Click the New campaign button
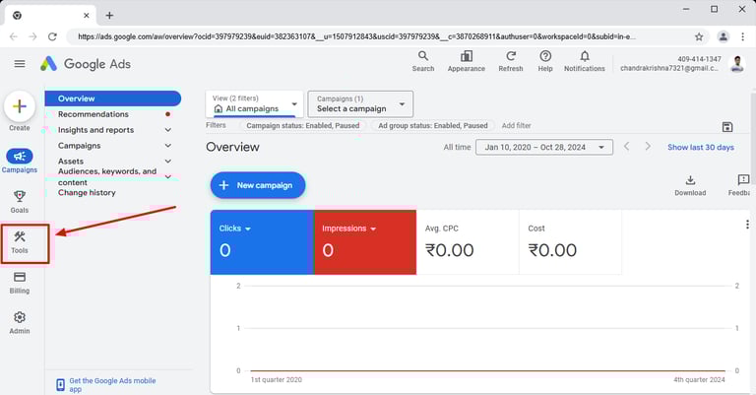The image size is (756, 395). [258, 185]
